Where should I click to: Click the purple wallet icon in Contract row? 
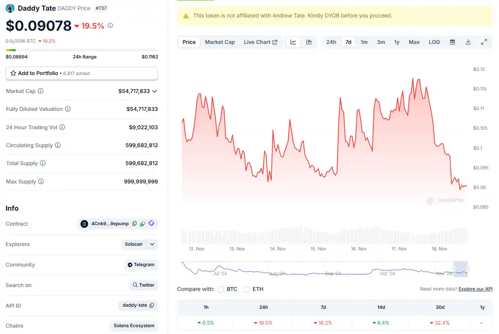[x=151, y=224]
